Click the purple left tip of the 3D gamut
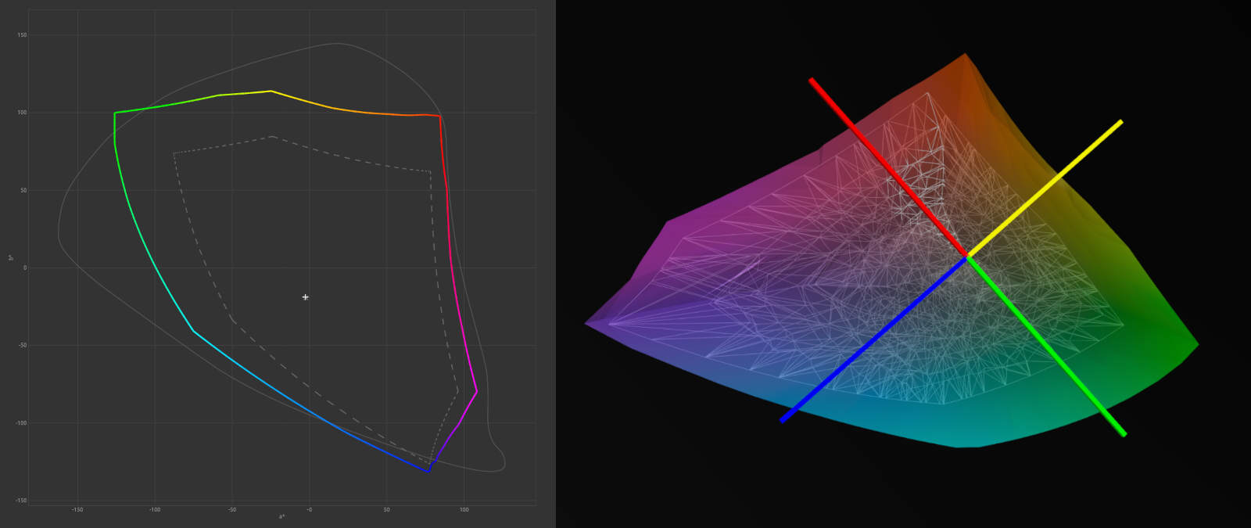Image resolution: width=1251 pixels, height=528 pixels. [589, 323]
